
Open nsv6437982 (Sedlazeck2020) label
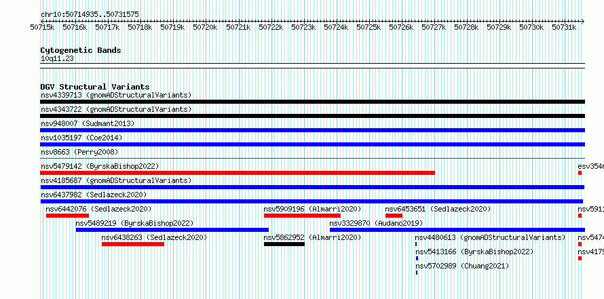[94, 195]
